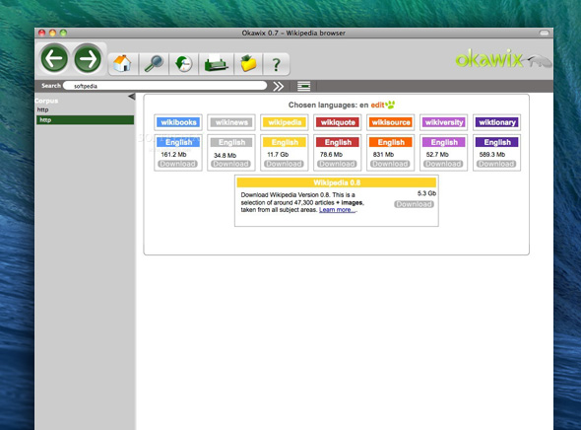
Task: Click into the search field containing softpedia
Action: tap(164, 86)
